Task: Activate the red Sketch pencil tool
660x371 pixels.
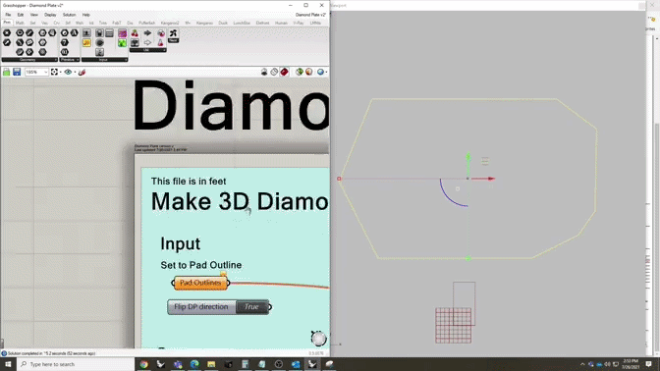Action: coord(82,72)
